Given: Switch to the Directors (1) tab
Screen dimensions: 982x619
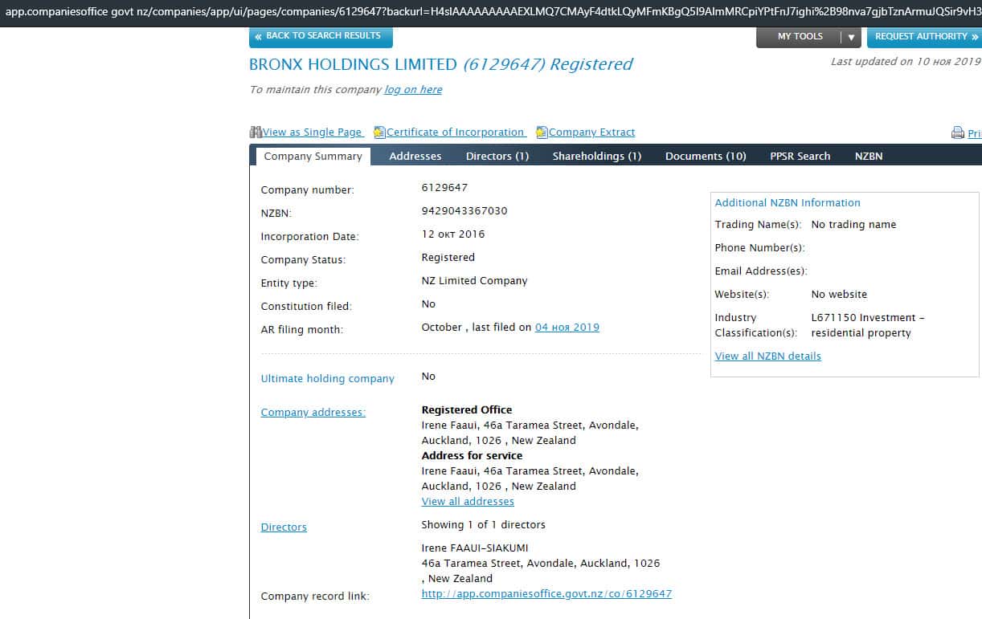Looking at the screenshot, I should pyautogui.click(x=498, y=156).
